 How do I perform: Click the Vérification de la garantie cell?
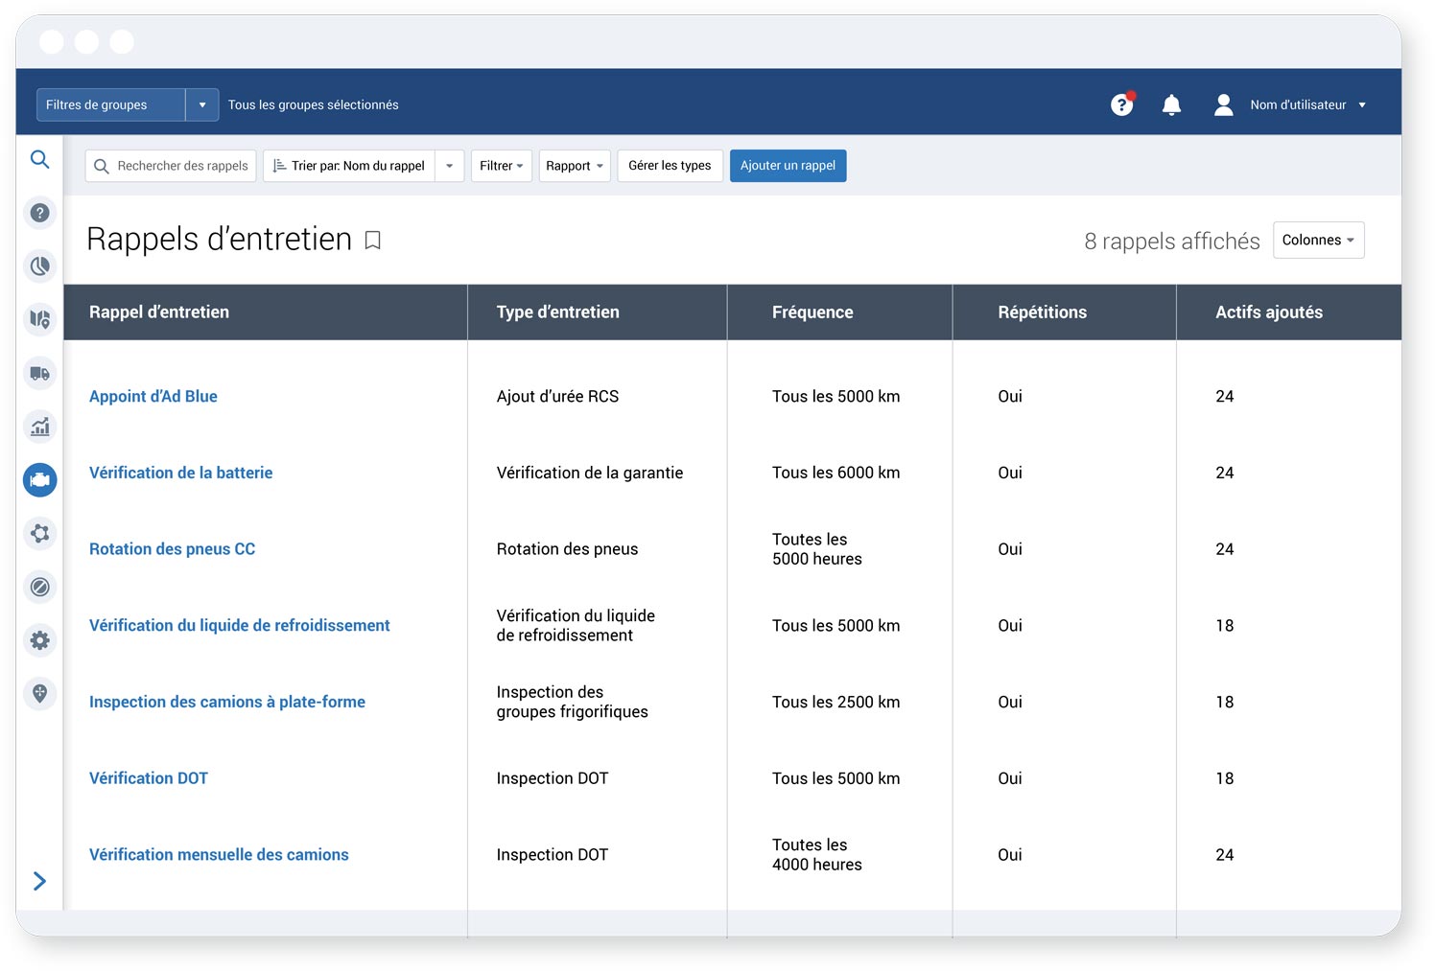click(x=590, y=473)
